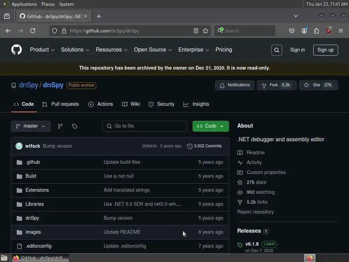349x262 pixels.
Task: Click the padlock site info icon
Action: pos(64,31)
